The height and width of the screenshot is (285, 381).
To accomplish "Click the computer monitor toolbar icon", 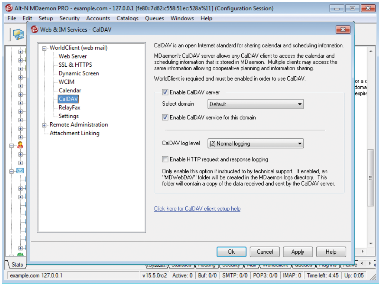I will [x=19, y=35].
